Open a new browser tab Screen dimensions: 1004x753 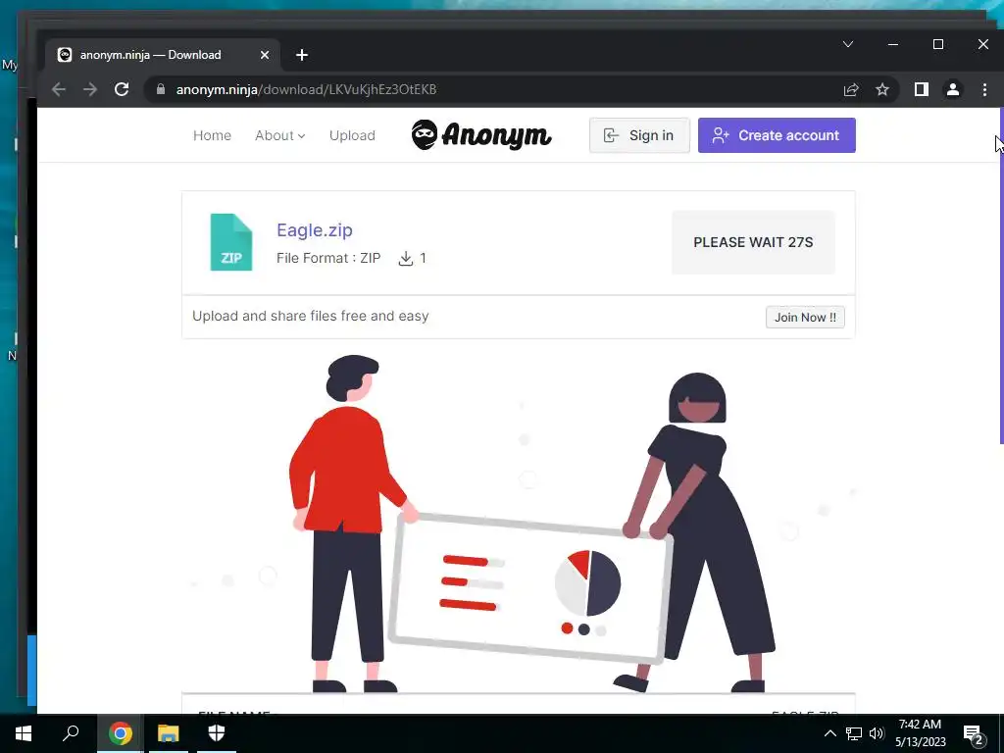302,55
